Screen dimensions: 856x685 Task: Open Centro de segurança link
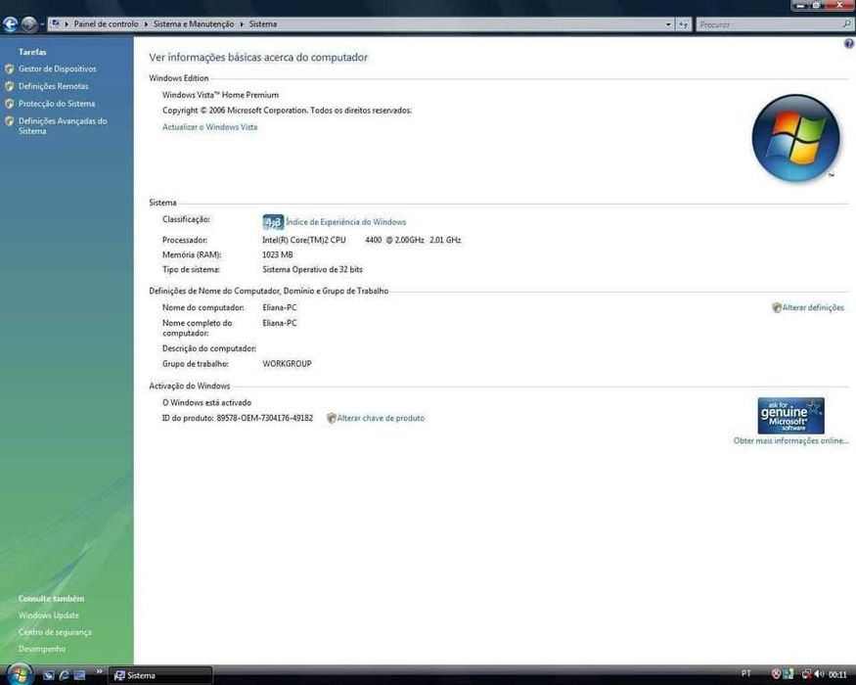coord(55,632)
